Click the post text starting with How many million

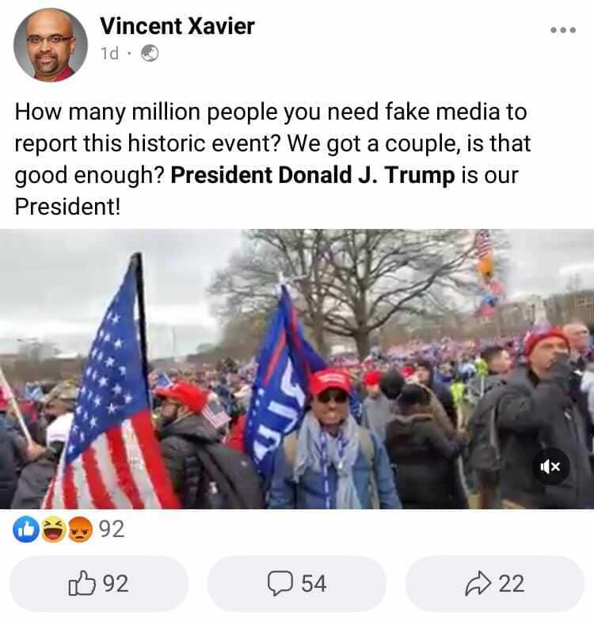(273, 158)
